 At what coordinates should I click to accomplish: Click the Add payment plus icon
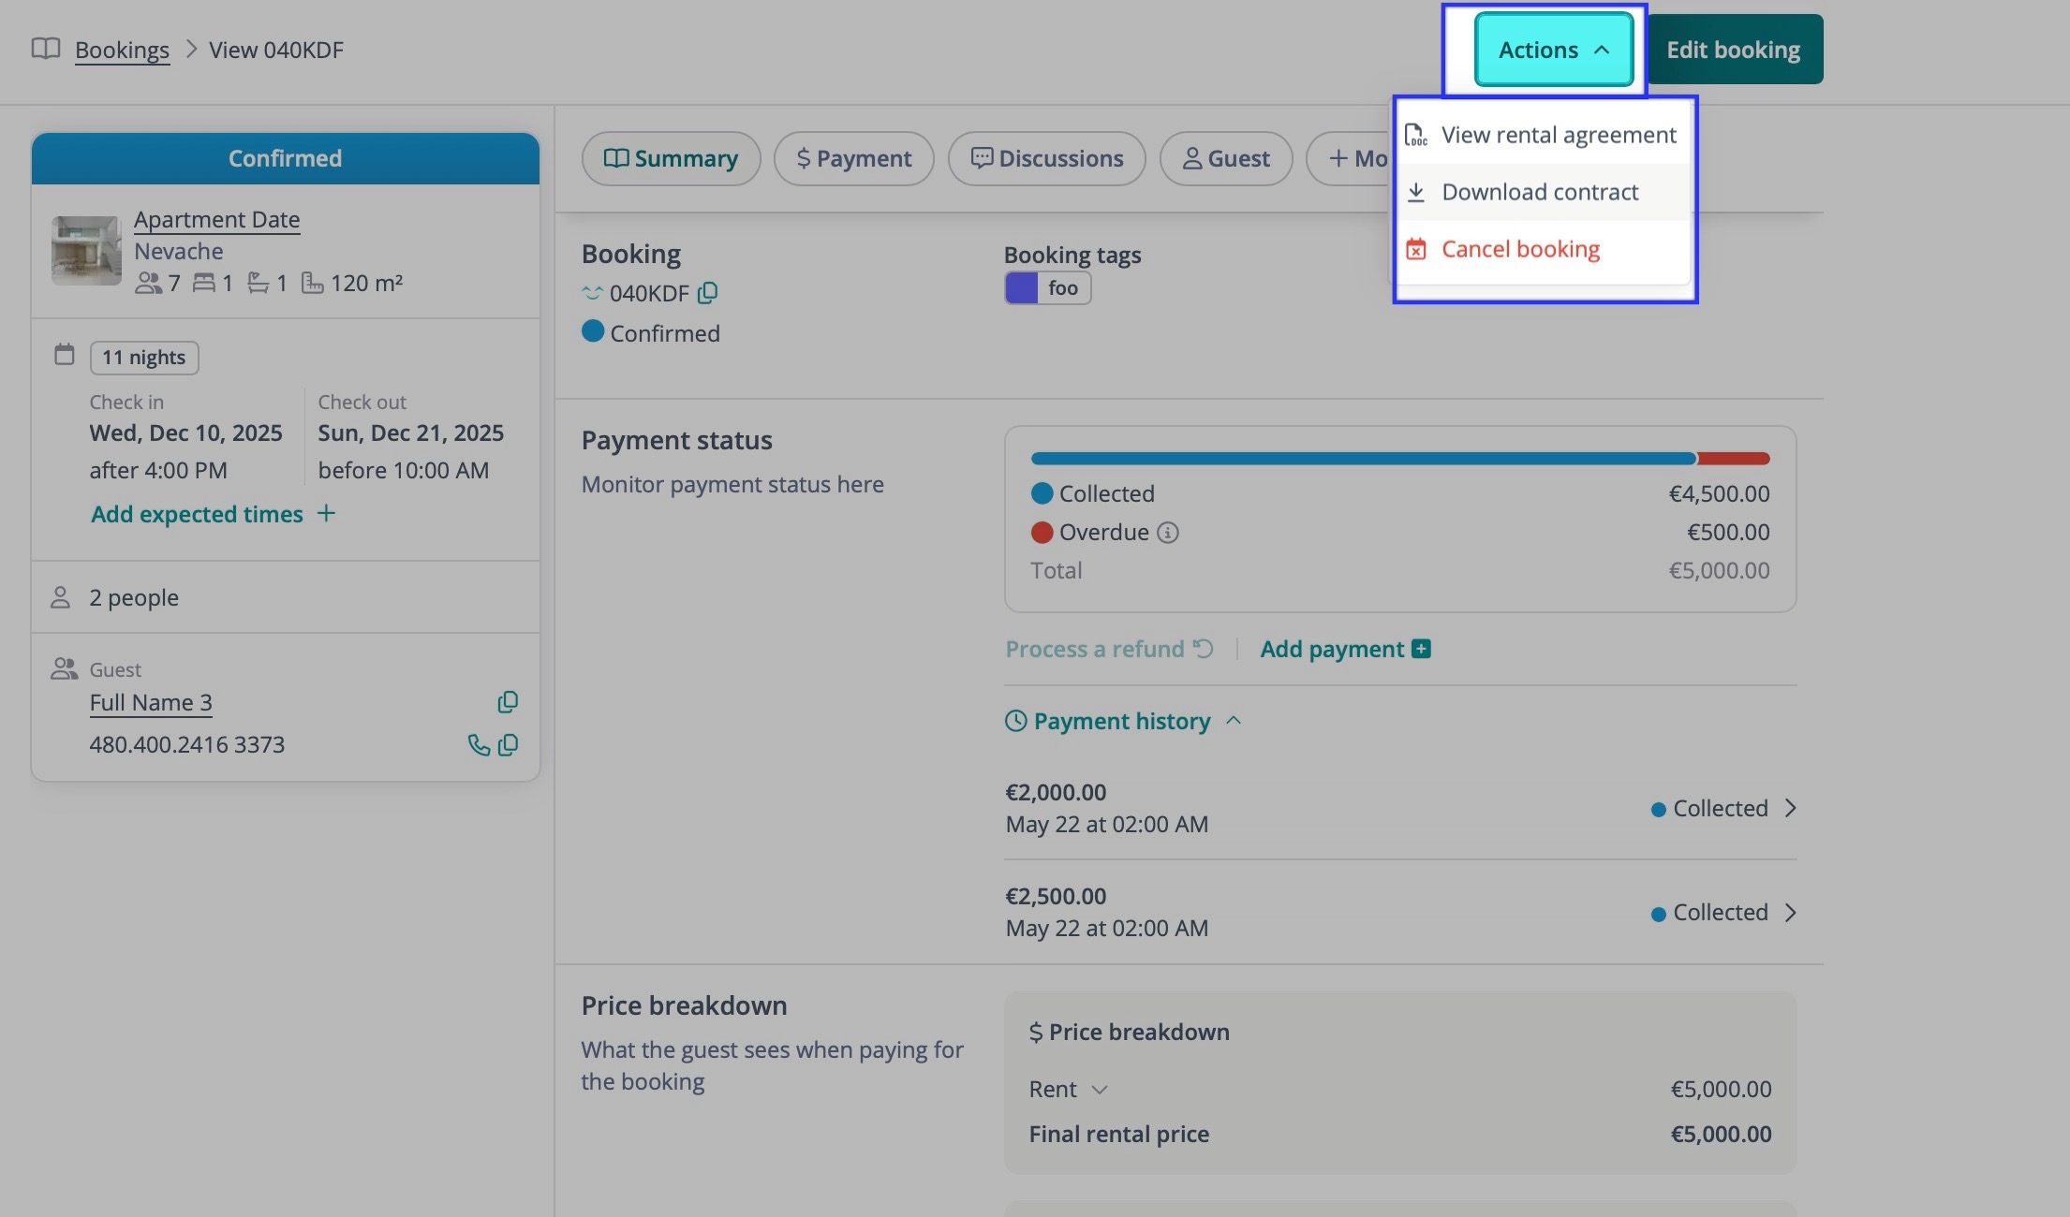[x=1421, y=649]
